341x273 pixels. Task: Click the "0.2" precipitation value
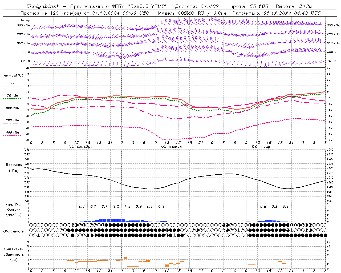[161, 207]
